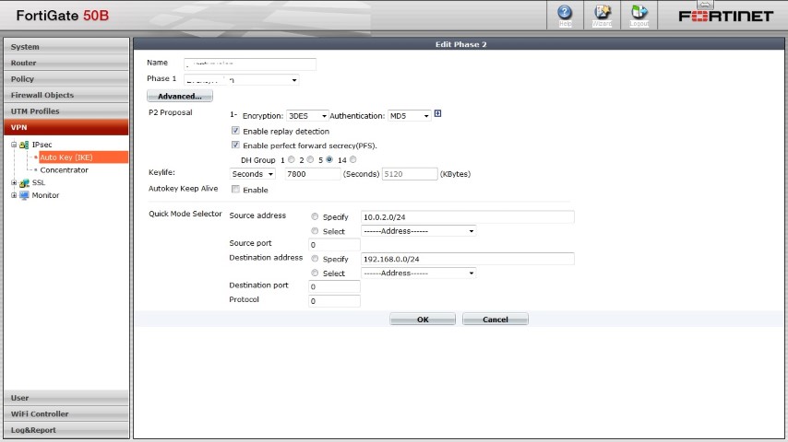Toggle Enable replay detection checkbox

[x=235, y=131]
